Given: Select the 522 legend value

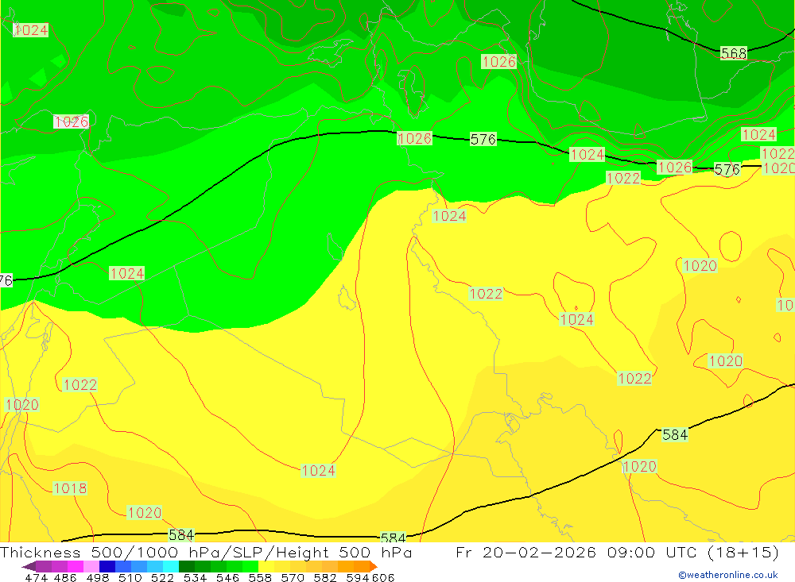Looking at the screenshot, I should pyautogui.click(x=162, y=577).
